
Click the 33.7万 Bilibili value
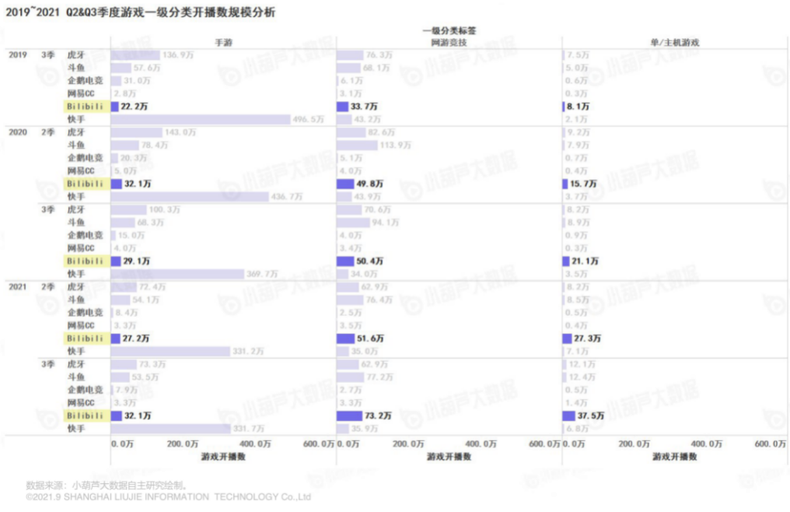click(x=364, y=107)
